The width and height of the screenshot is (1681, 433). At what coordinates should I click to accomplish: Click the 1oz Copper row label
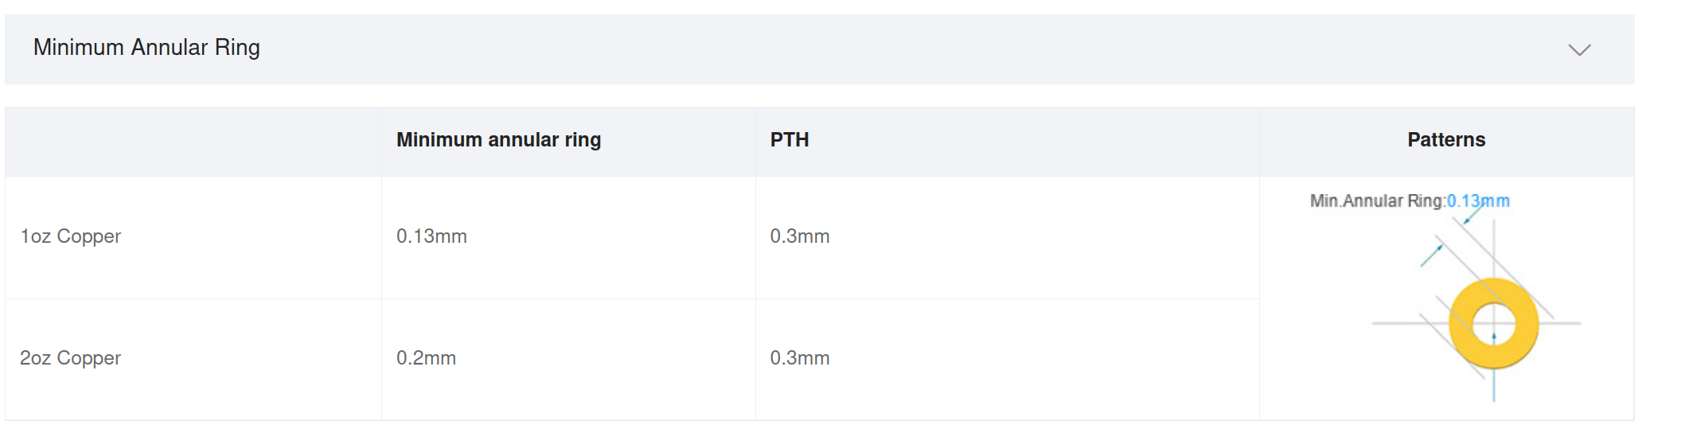click(70, 236)
